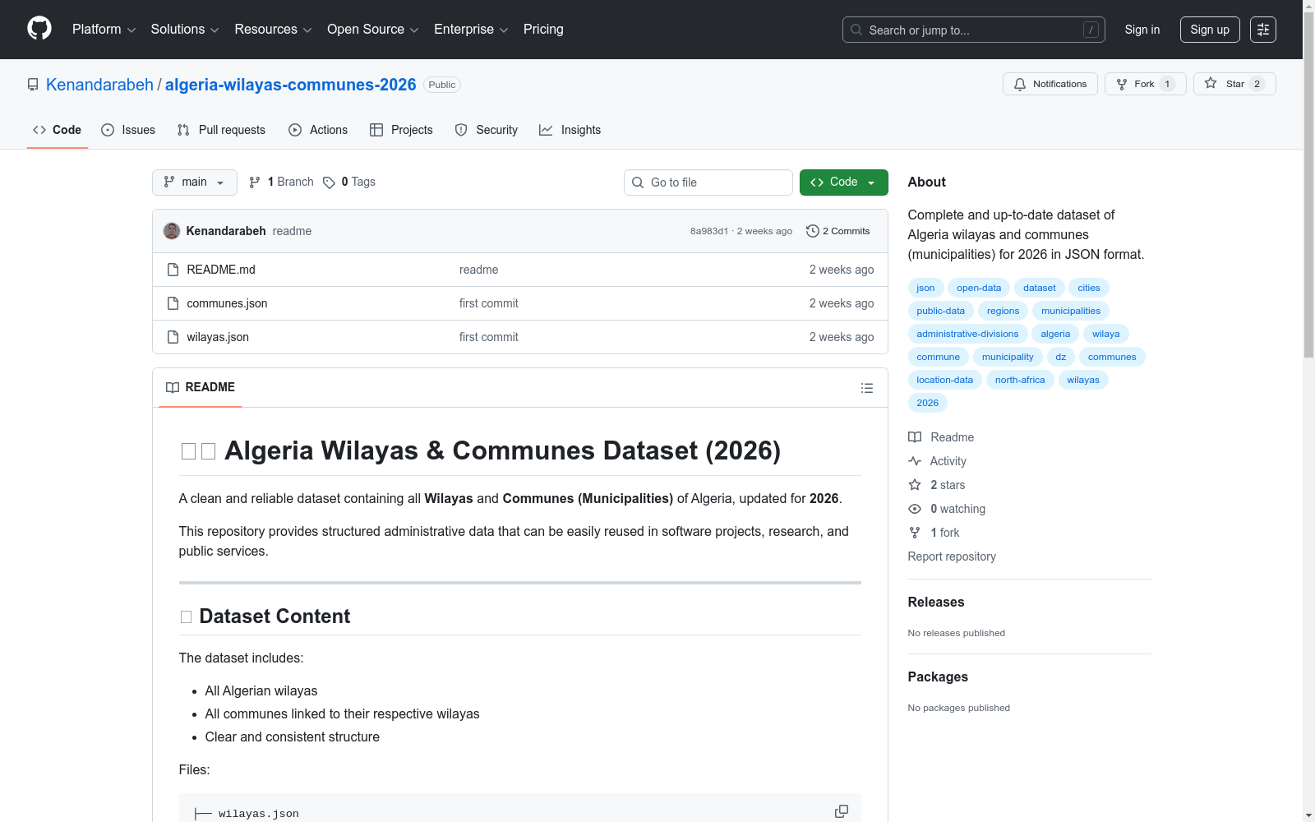The image size is (1315, 822).
Task: Focus the Go to file search field
Action: pyautogui.click(x=708, y=182)
